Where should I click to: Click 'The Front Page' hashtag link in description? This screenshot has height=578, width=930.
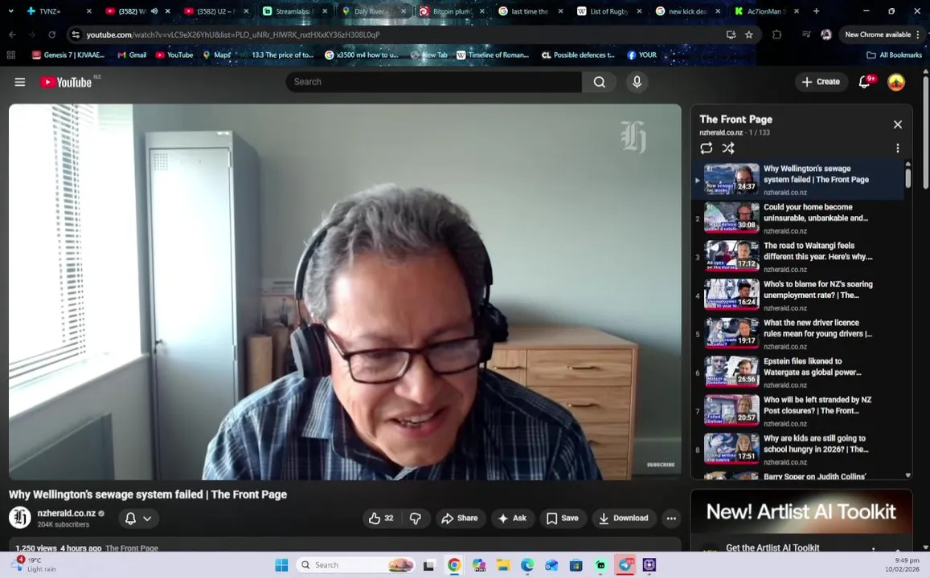[x=132, y=548]
